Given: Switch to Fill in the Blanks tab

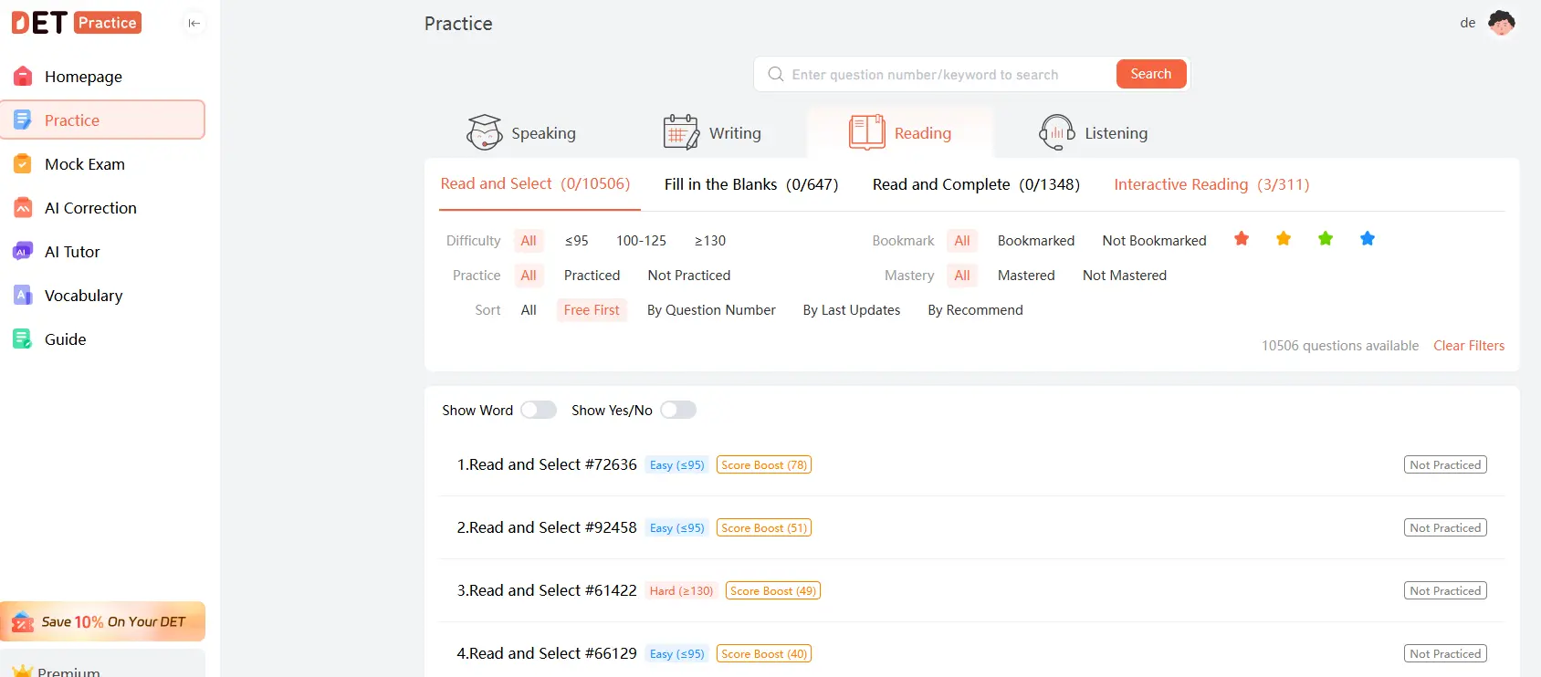Looking at the screenshot, I should [750, 184].
